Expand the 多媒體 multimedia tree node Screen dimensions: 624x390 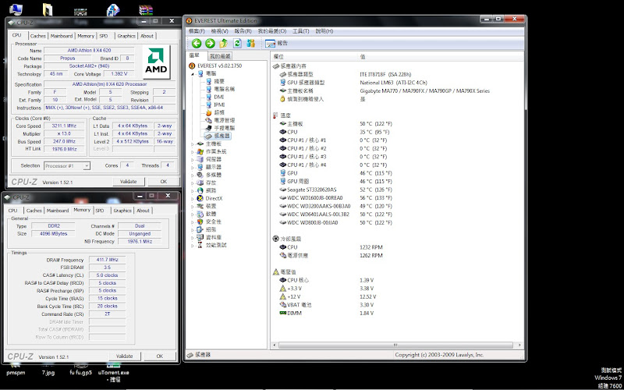click(x=193, y=175)
